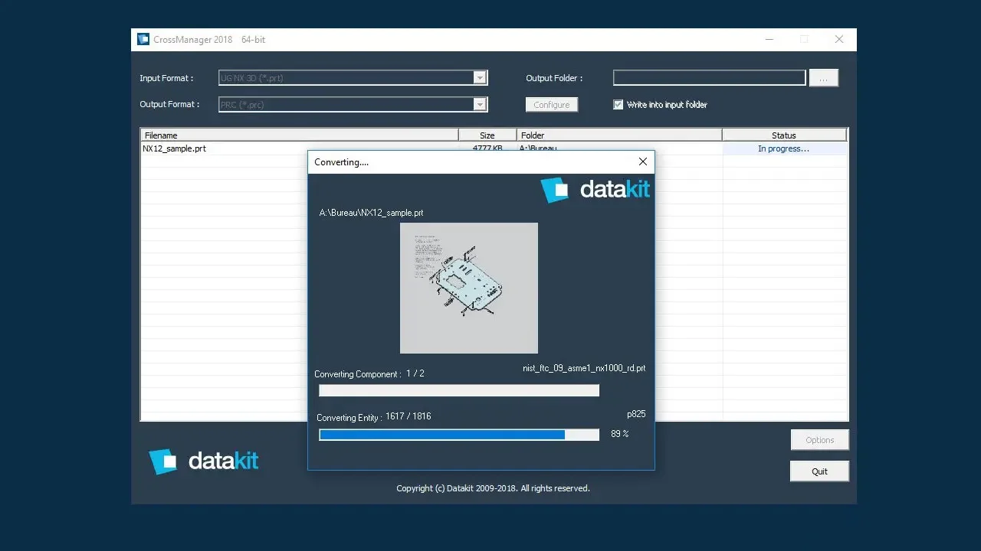Click the Quit button
981x551 pixels.
[x=819, y=471]
